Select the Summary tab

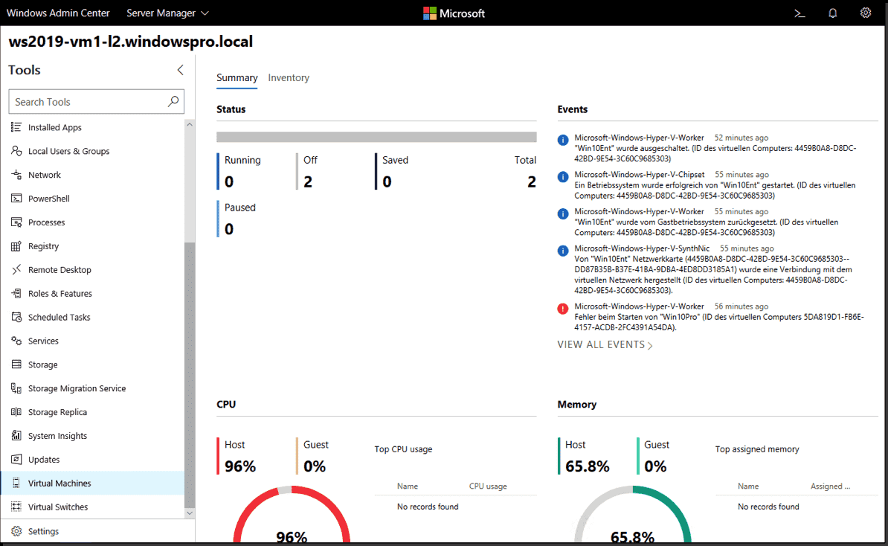237,77
